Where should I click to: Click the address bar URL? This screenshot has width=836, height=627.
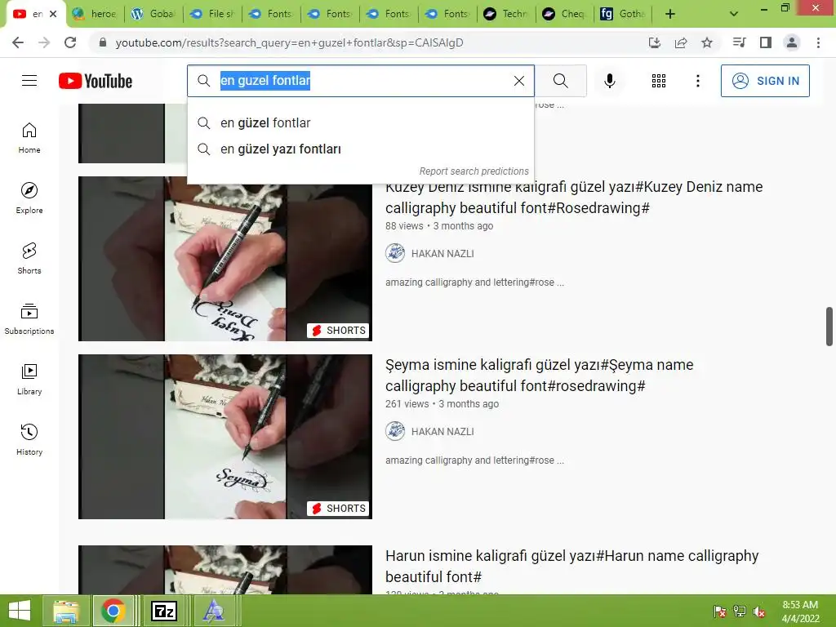289,42
